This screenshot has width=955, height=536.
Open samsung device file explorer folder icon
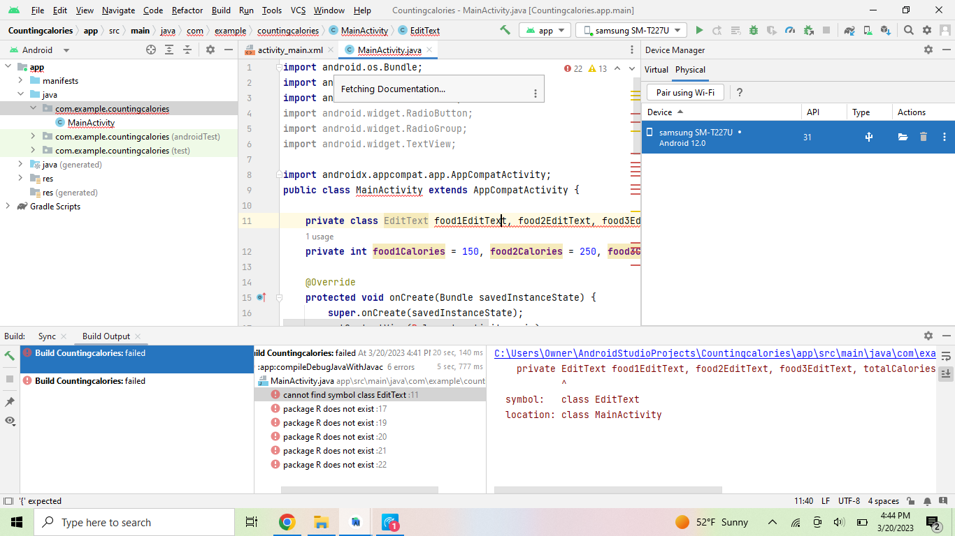(x=903, y=137)
